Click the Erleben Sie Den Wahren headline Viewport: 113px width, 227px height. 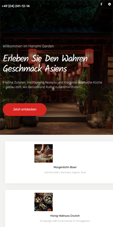pyautogui.click(x=45, y=59)
